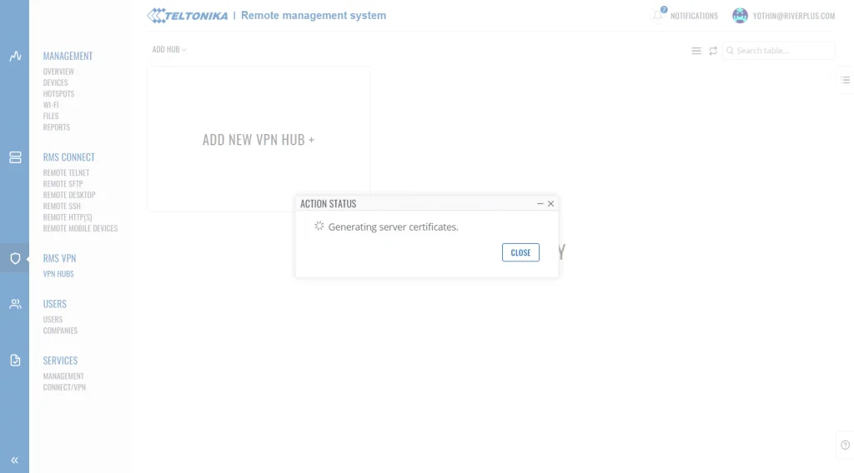Open Remote SSH
This screenshot has width=854, height=473.
pos(62,206)
